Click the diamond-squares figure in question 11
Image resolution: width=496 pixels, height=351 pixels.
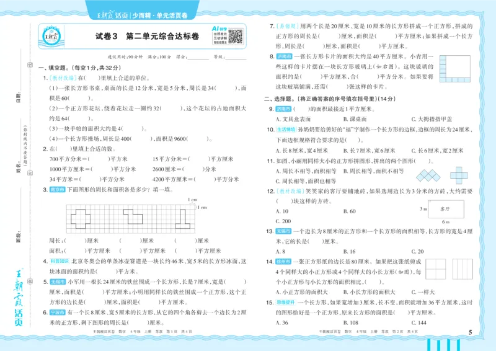coord(428,175)
